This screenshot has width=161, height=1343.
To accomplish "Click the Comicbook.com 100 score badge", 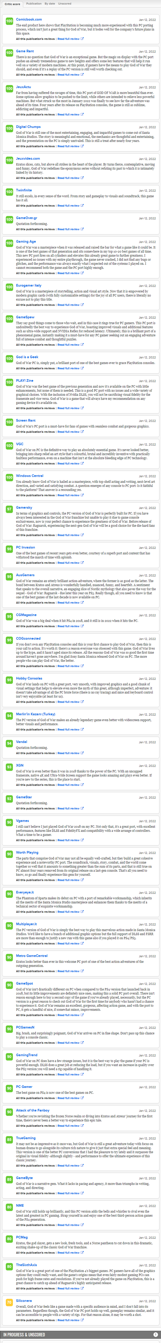I will tap(9, 21).
